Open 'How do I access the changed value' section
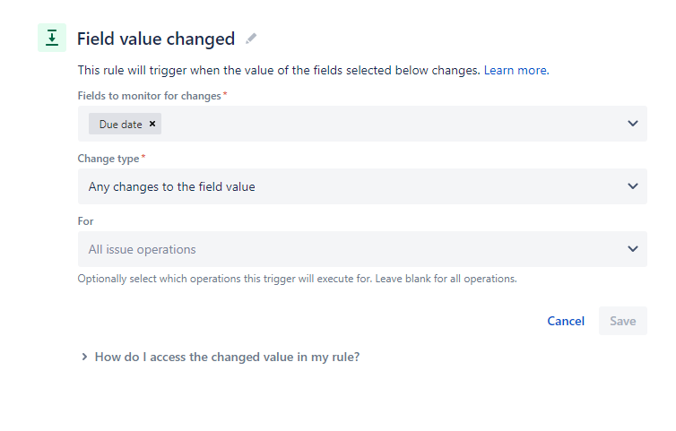The height and width of the screenshot is (431, 676). (227, 357)
